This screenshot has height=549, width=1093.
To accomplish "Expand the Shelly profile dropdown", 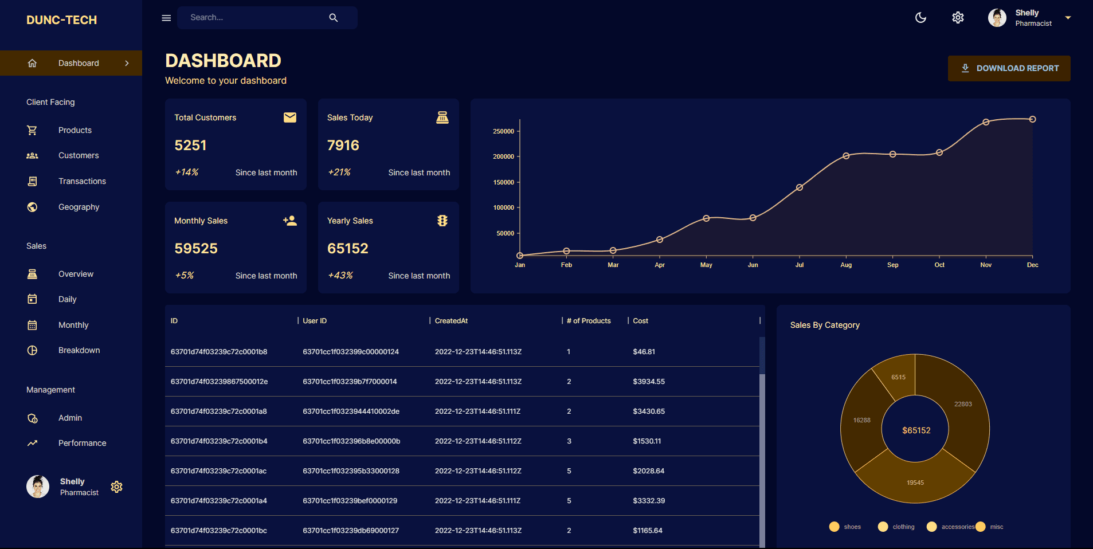I will 1068,17.
